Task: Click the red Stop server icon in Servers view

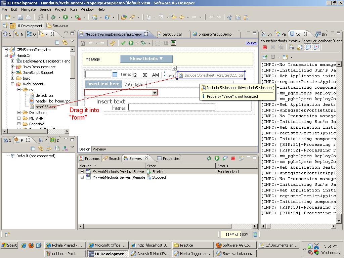Action: (233, 158)
